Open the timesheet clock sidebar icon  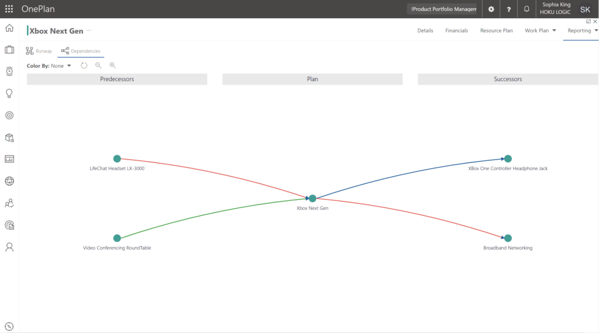pyautogui.click(x=9, y=71)
